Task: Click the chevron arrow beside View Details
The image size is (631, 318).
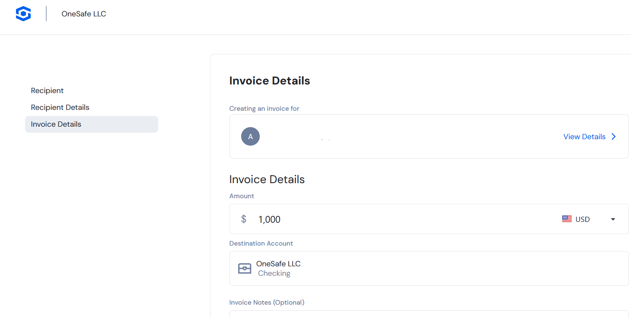Action: coord(614,137)
